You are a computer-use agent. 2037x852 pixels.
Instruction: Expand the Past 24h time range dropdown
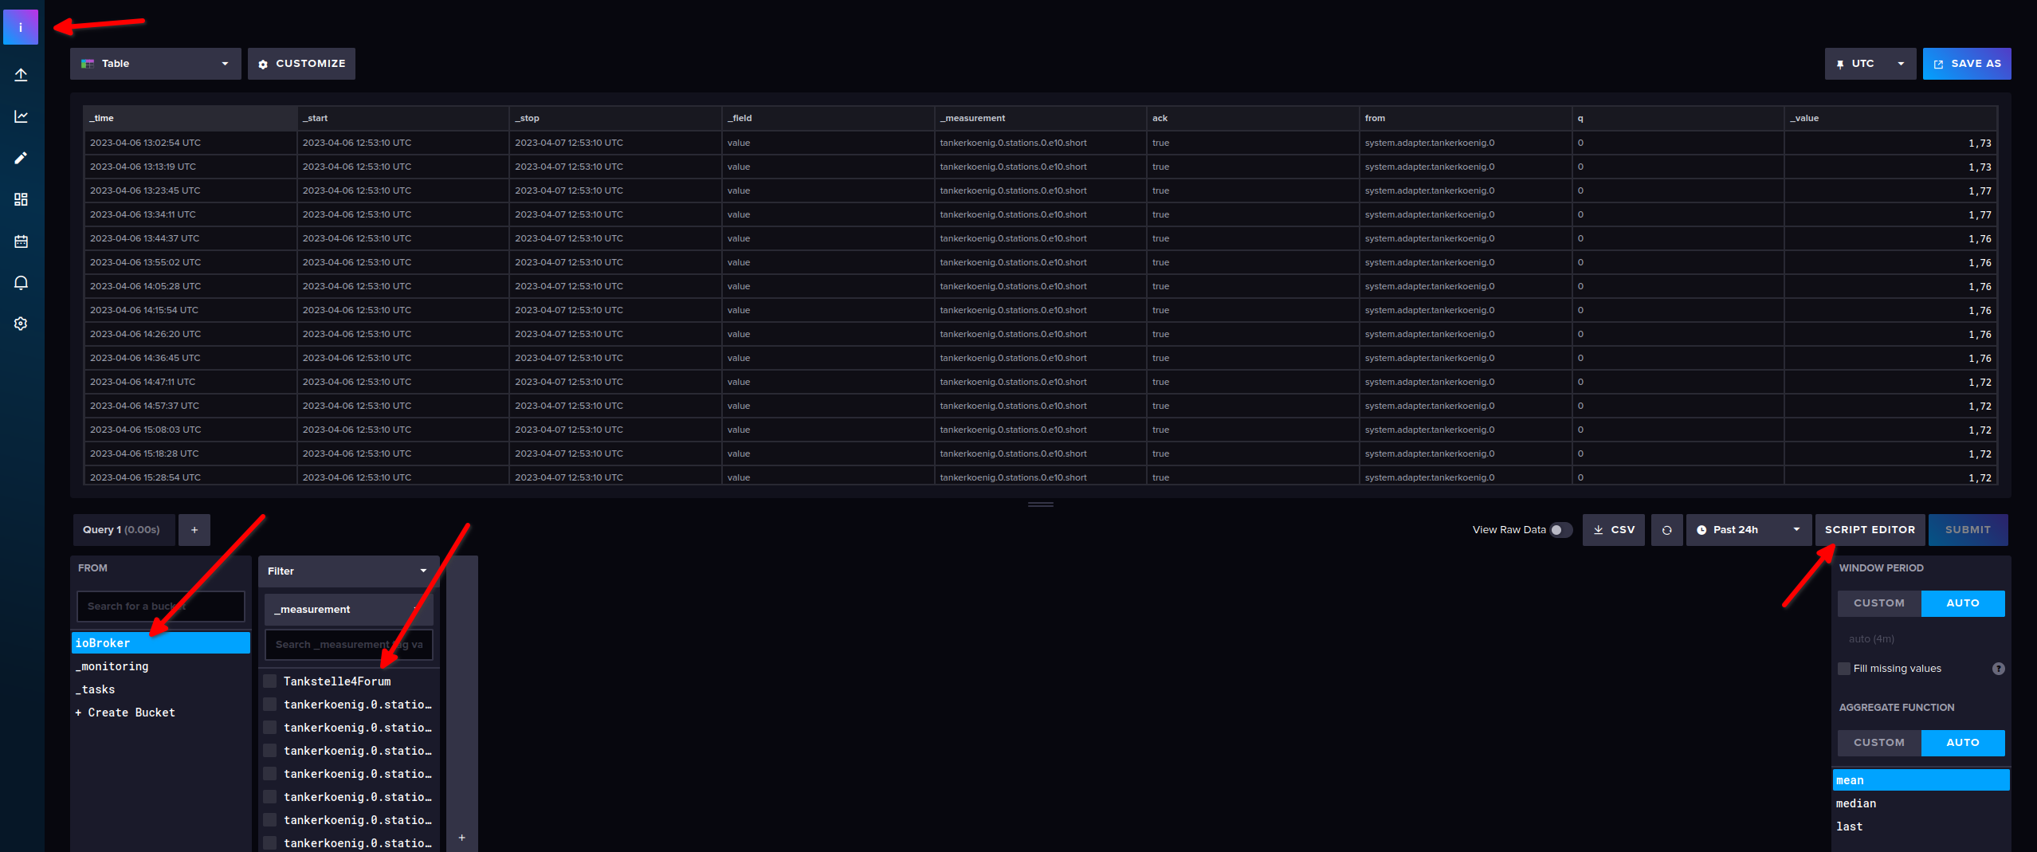click(1749, 530)
